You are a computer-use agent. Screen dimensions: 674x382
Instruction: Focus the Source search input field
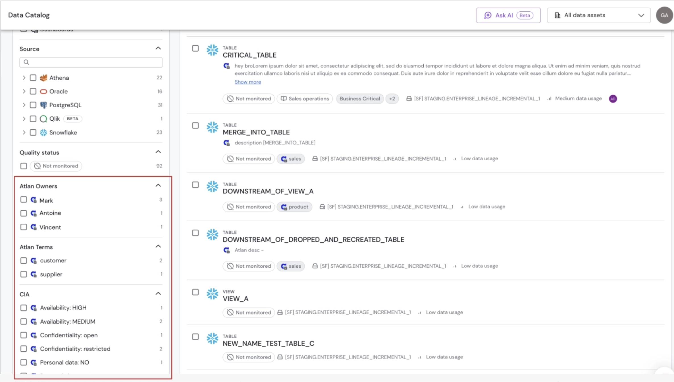[x=91, y=62]
